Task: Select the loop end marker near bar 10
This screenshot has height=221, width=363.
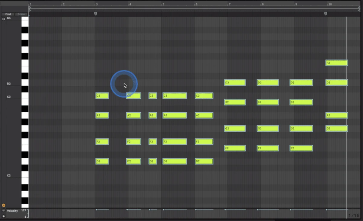Action: pos(325,14)
